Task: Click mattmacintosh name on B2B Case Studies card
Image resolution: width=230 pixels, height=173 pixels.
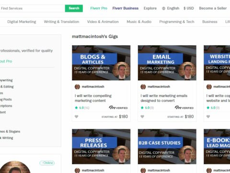Action: point(159,170)
